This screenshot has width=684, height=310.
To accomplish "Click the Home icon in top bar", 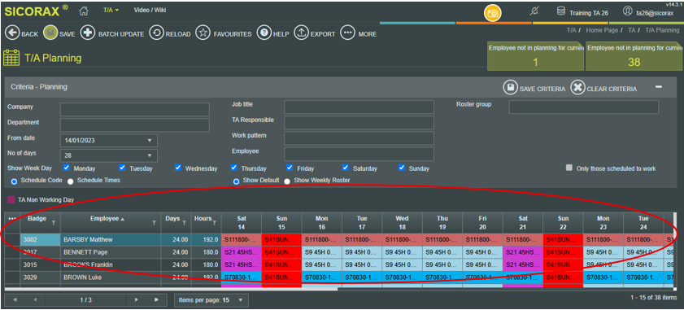I will click(84, 11).
